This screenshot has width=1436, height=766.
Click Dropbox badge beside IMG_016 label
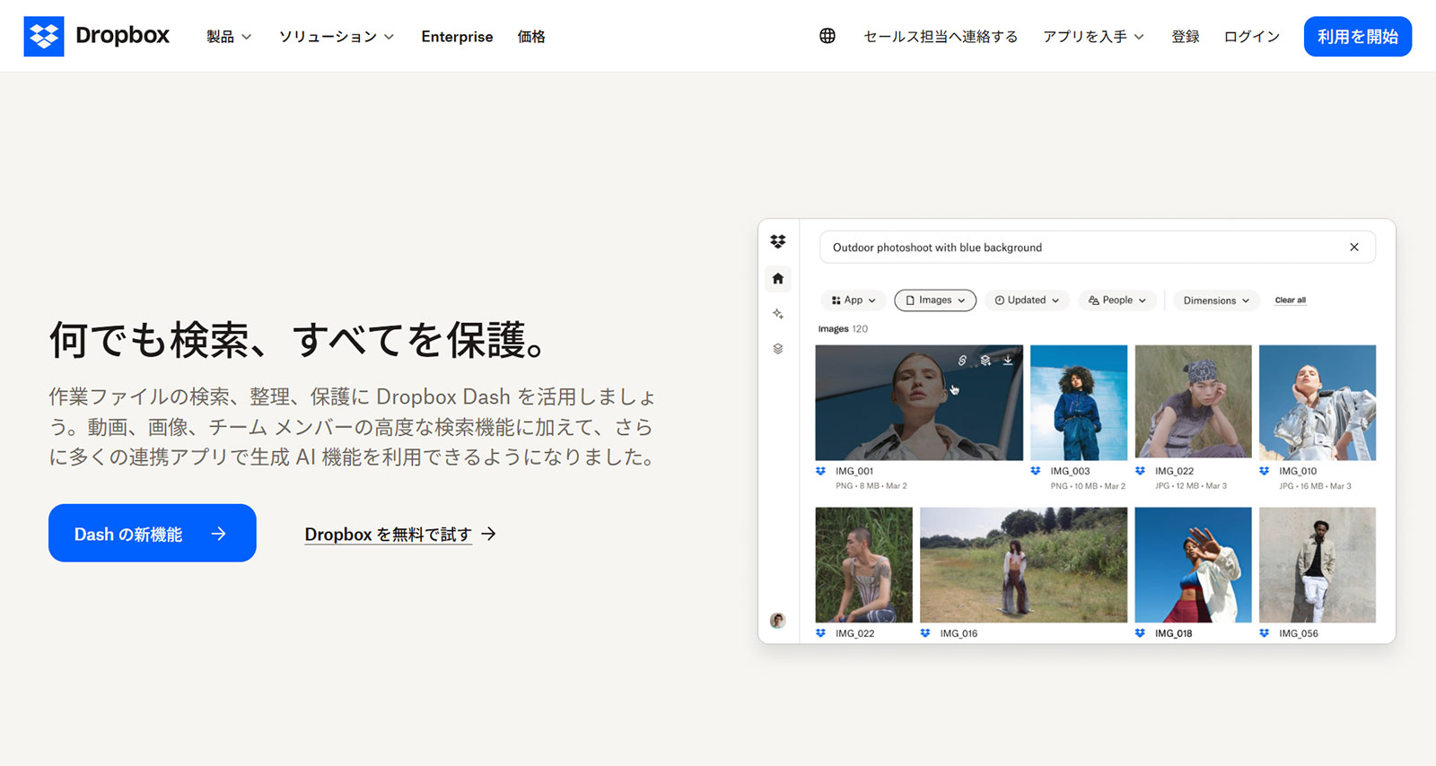[x=925, y=633]
